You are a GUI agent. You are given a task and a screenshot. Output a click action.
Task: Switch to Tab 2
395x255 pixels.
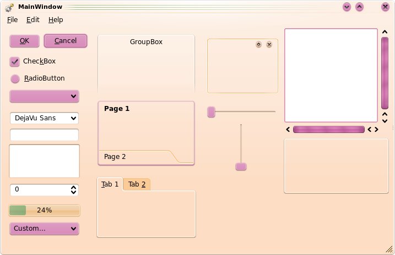137,184
